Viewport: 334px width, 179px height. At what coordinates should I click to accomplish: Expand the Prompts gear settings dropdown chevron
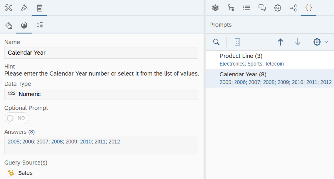click(326, 42)
